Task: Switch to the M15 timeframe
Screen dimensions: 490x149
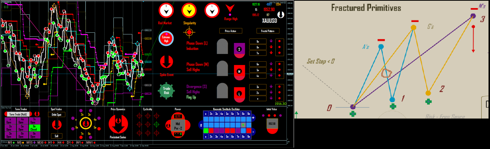Action: point(29,142)
